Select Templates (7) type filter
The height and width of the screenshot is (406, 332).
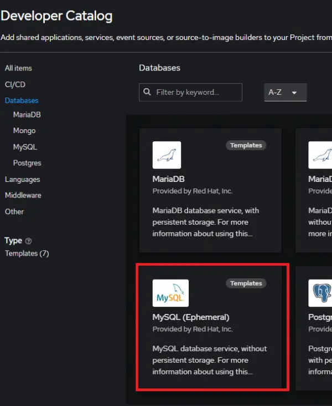coord(27,253)
